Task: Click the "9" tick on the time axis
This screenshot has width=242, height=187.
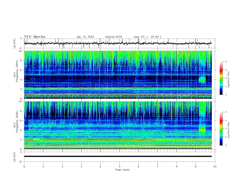Action: point(196,167)
